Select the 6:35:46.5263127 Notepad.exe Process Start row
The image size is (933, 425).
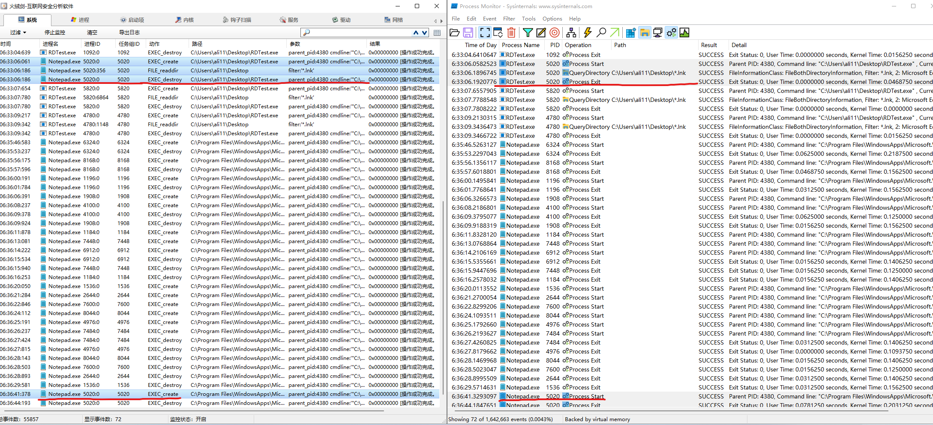click(x=690, y=145)
